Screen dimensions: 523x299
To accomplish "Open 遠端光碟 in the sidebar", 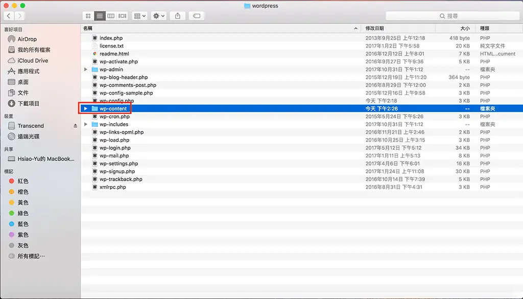I will 23,136.
